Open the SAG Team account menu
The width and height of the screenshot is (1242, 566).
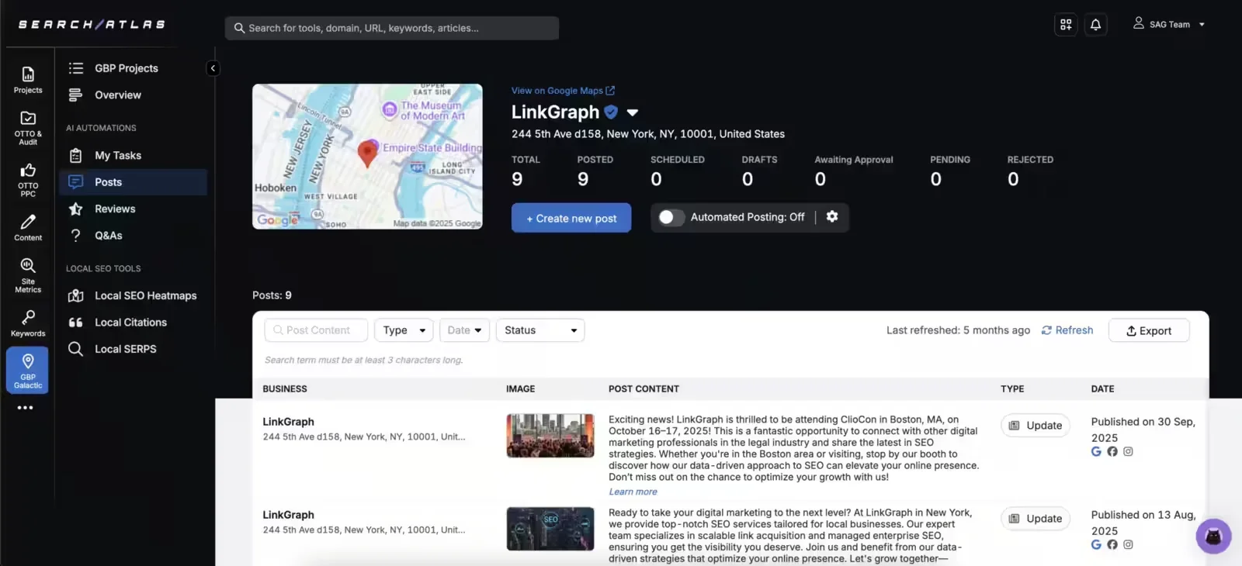pos(1168,25)
